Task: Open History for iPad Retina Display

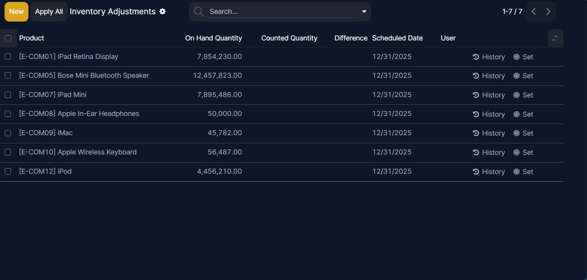Action: pos(489,57)
